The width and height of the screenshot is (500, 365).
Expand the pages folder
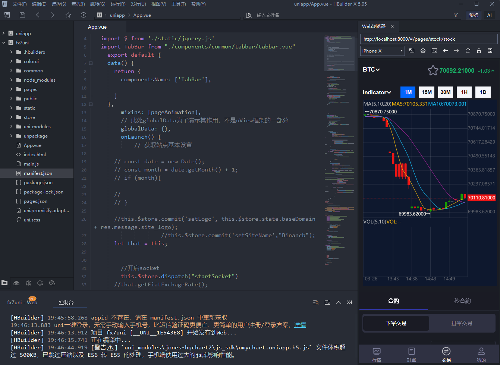tap(11, 89)
